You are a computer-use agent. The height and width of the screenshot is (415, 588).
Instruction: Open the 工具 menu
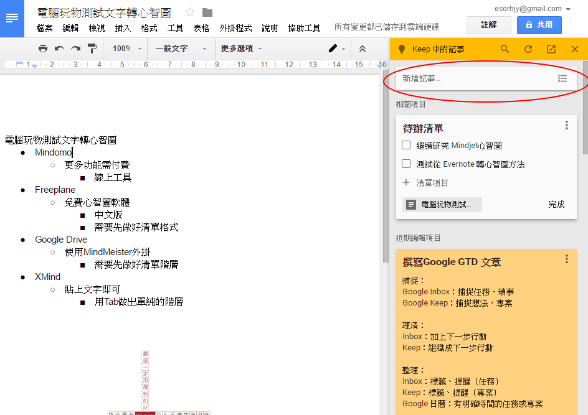click(175, 28)
